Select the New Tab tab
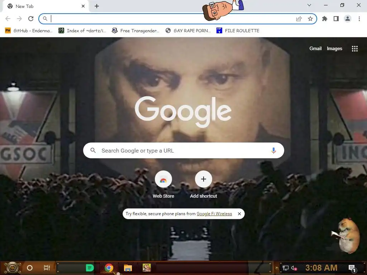The height and width of the screenshot is (275, 367). click(44, 6)
